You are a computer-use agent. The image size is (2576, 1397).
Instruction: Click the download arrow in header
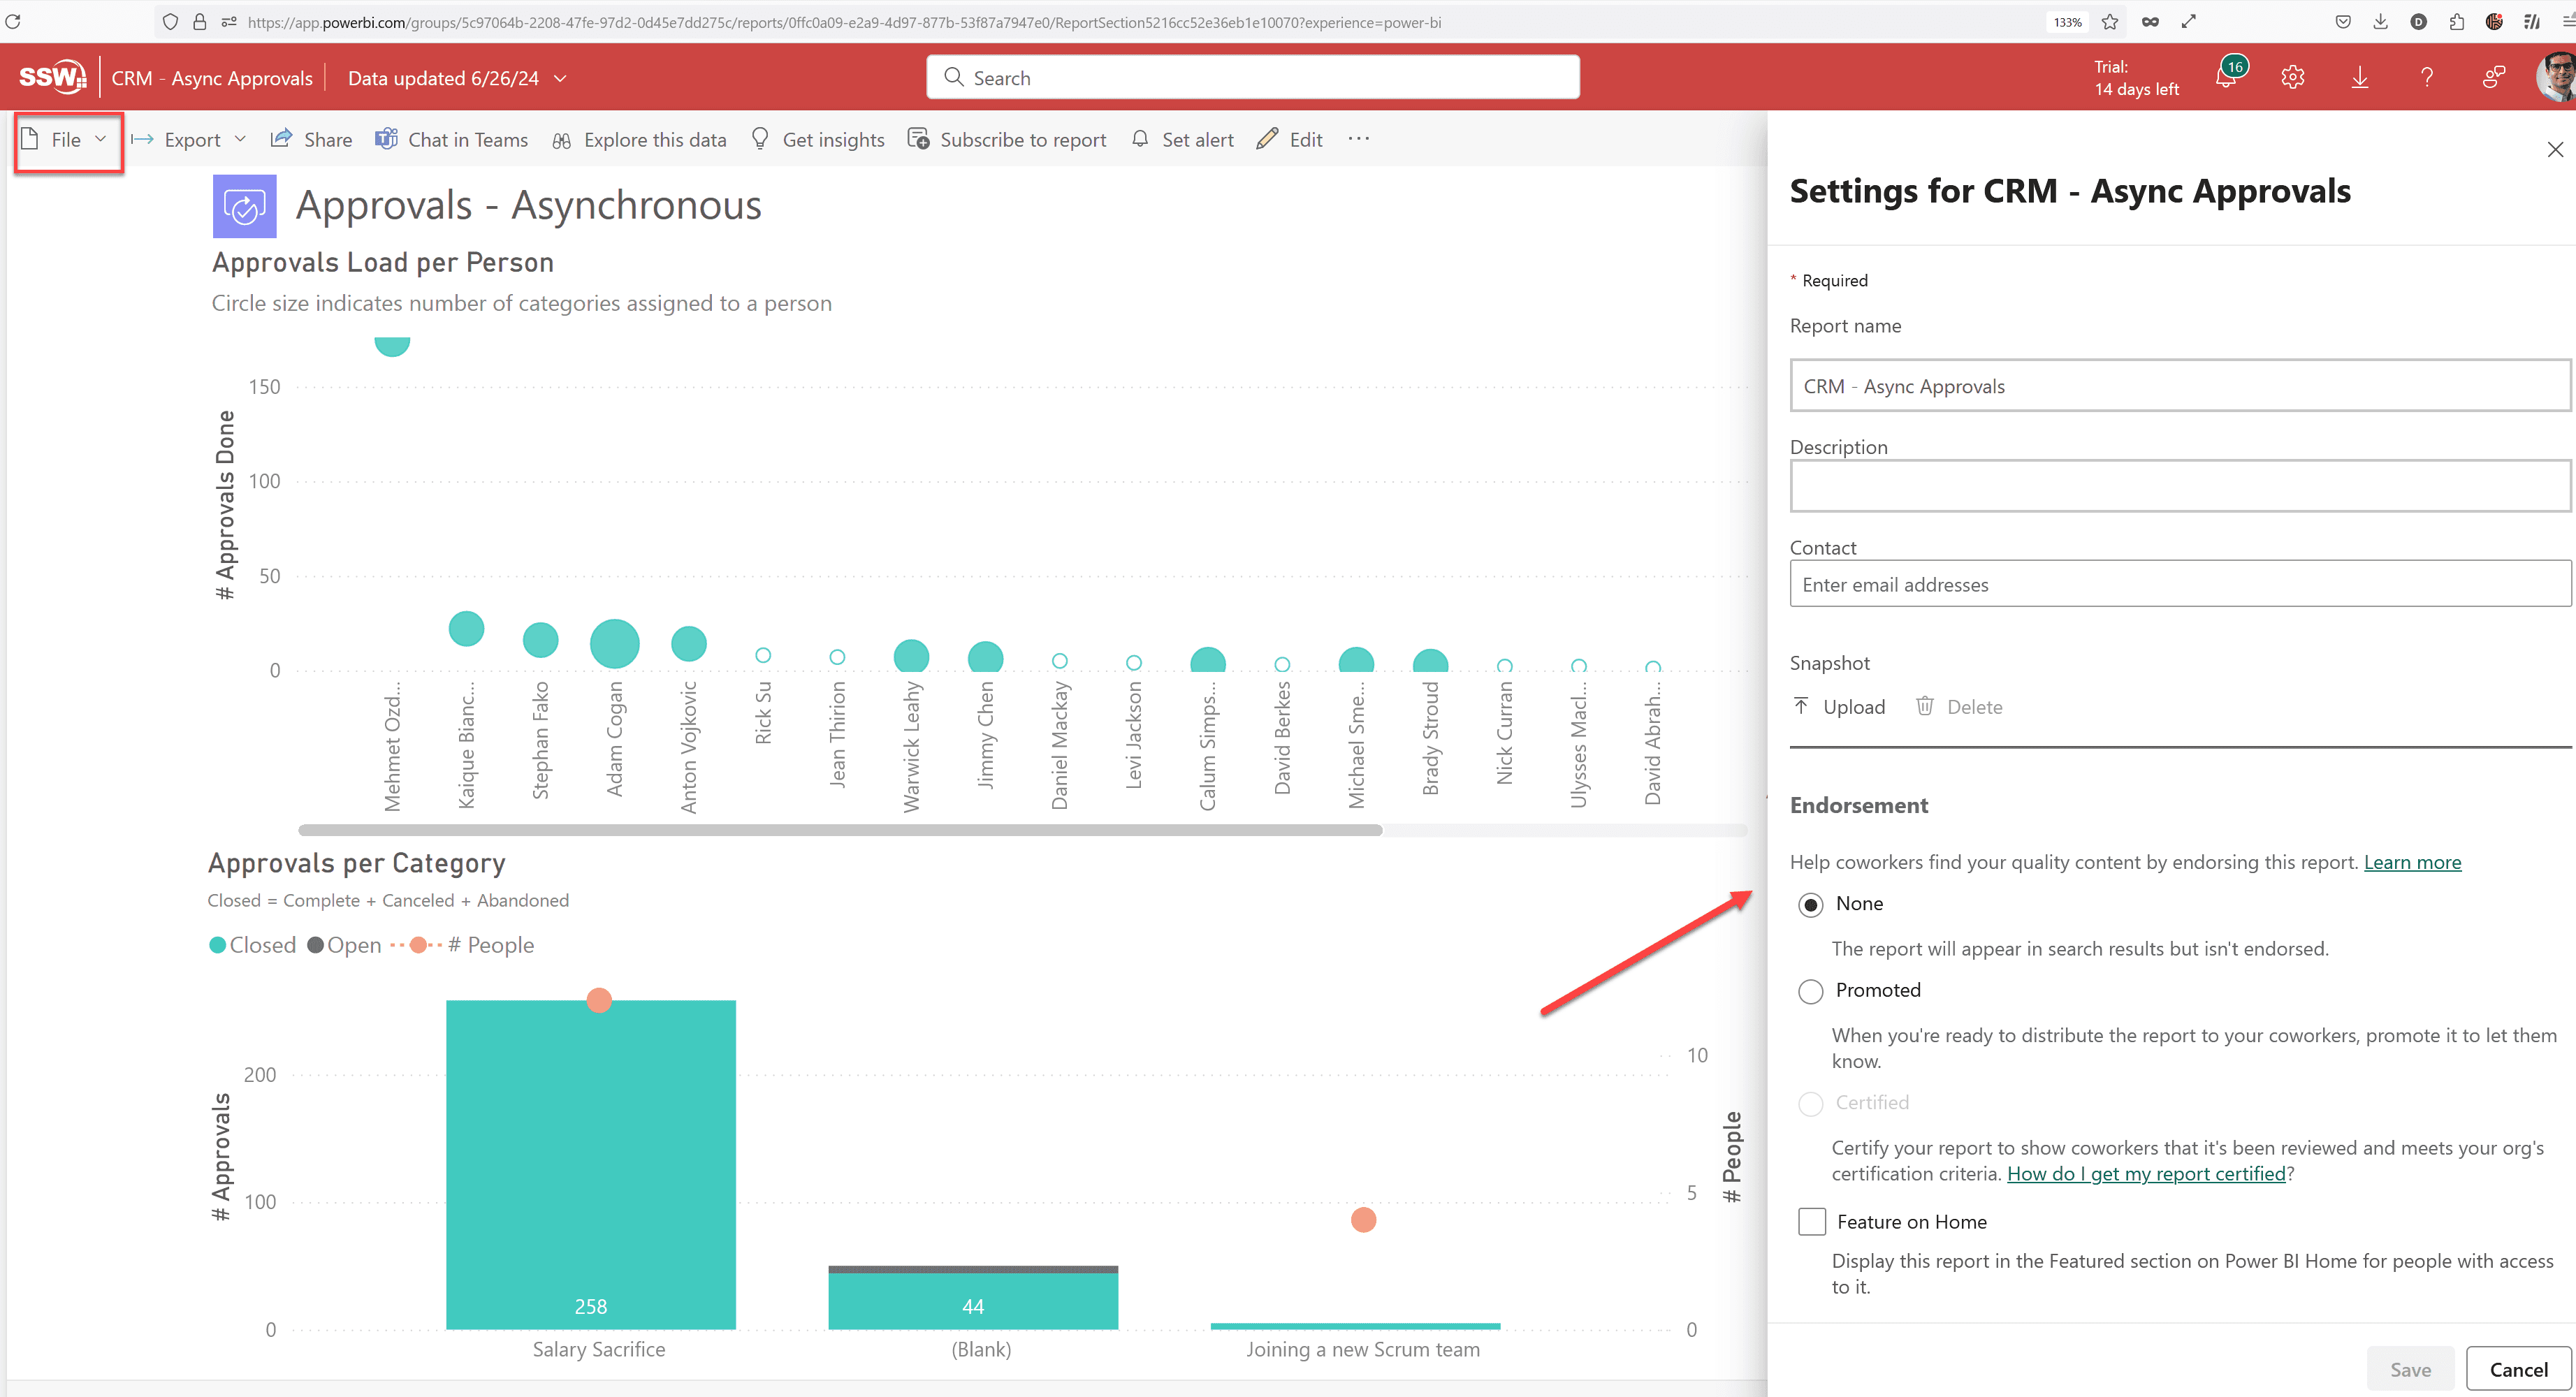[2359, 77]
